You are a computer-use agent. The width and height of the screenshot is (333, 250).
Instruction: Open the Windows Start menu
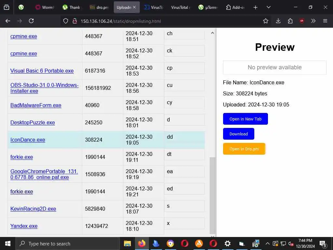tap(8, 243)
